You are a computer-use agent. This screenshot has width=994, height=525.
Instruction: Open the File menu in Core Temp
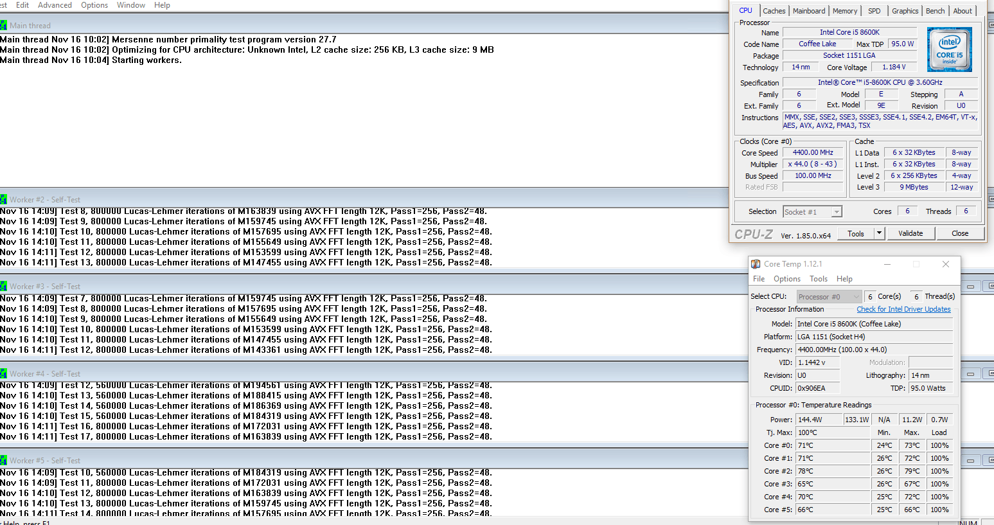pos(759,279)
